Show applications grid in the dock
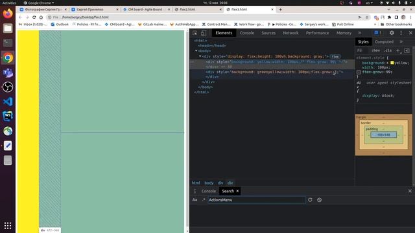 pos(8,225)
